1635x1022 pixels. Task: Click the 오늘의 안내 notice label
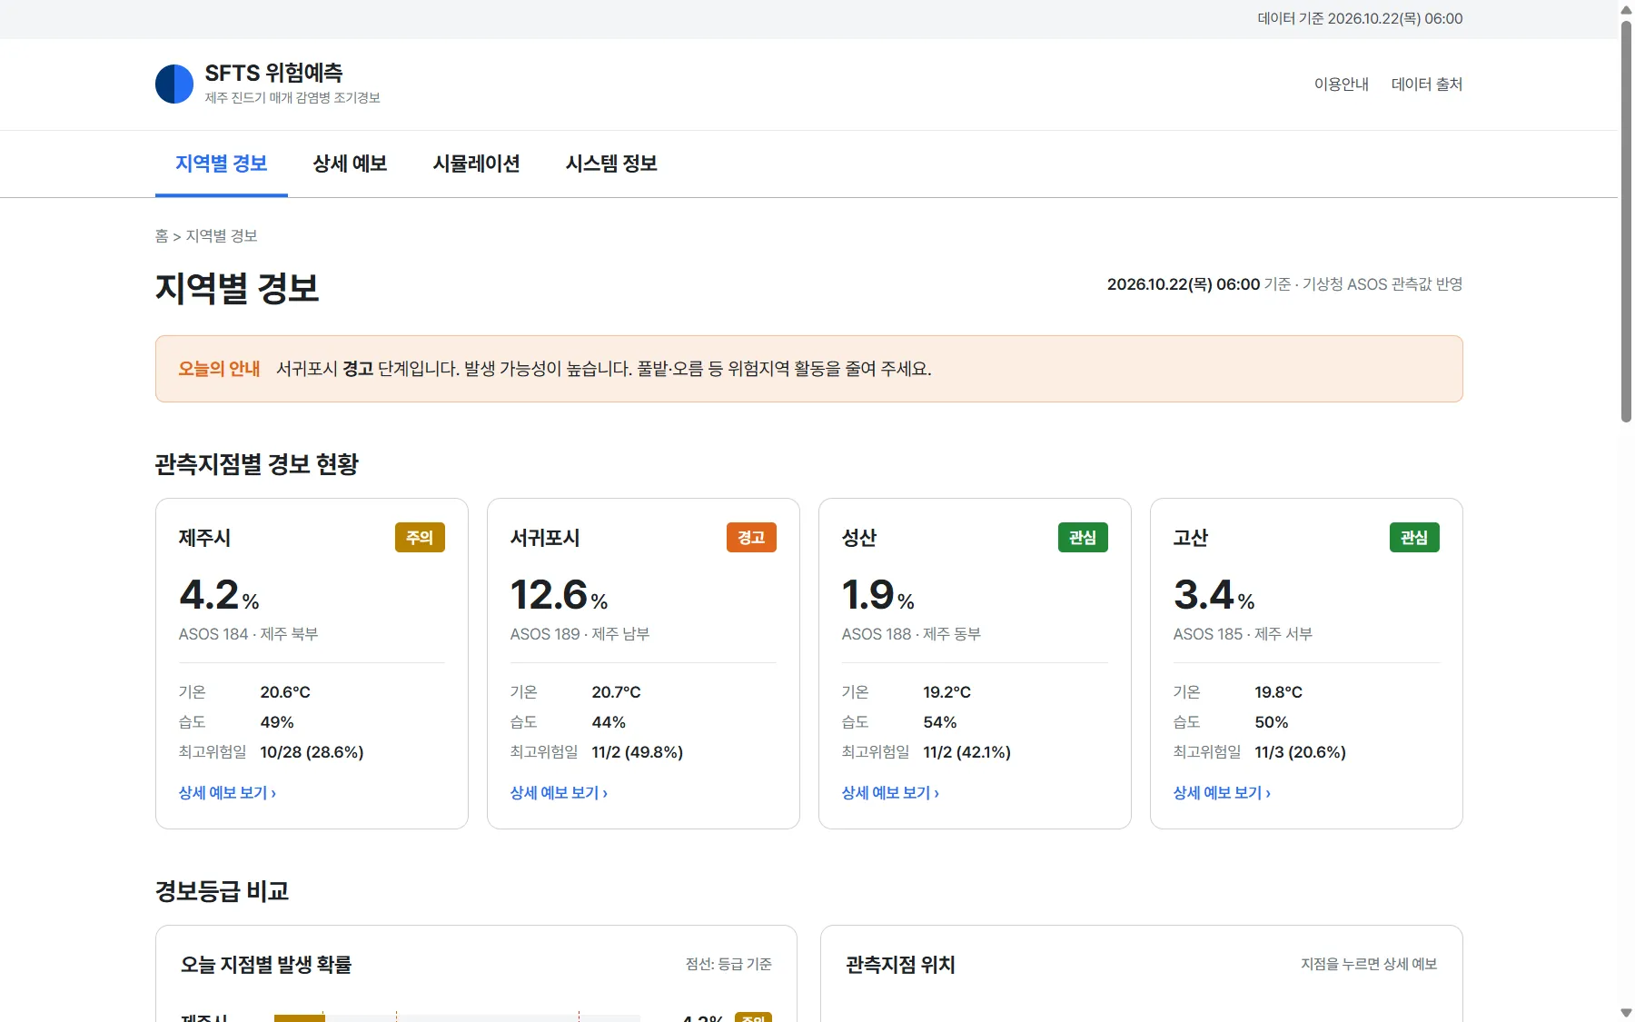pos(219,369)
